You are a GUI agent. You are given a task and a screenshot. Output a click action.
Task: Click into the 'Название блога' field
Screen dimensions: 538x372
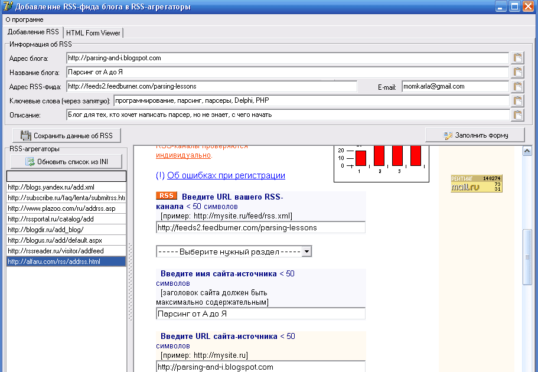tap(287, 72)
